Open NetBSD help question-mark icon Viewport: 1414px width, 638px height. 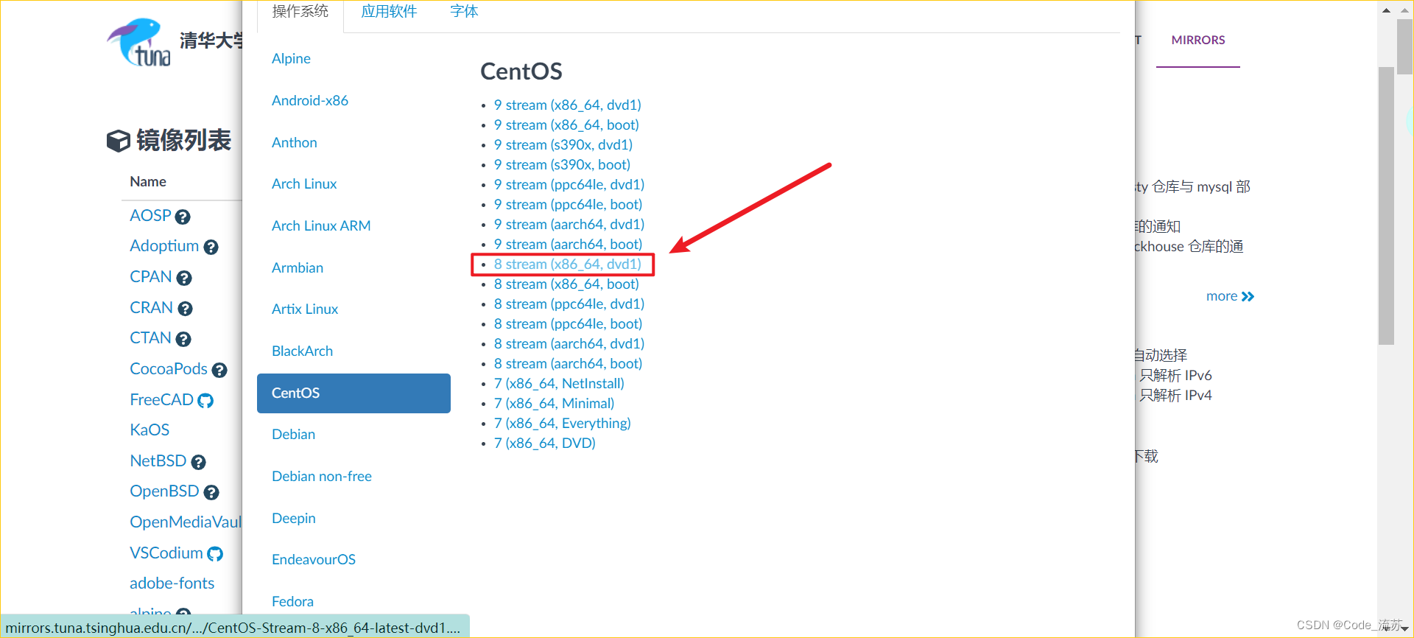pos(198,462)
